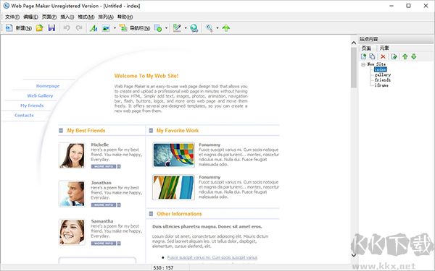
Task: Collapse the New Site tree node
Action: (363, 64)
